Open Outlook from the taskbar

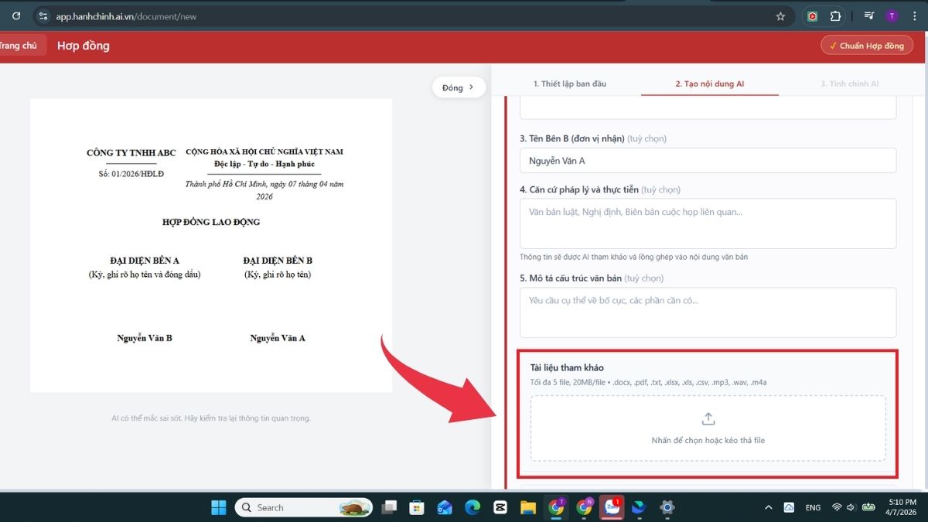pyautogui.click(x=445, y=507)
